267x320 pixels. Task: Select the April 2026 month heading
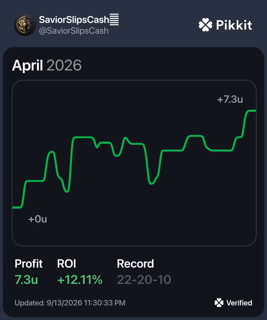coord(47,65)
